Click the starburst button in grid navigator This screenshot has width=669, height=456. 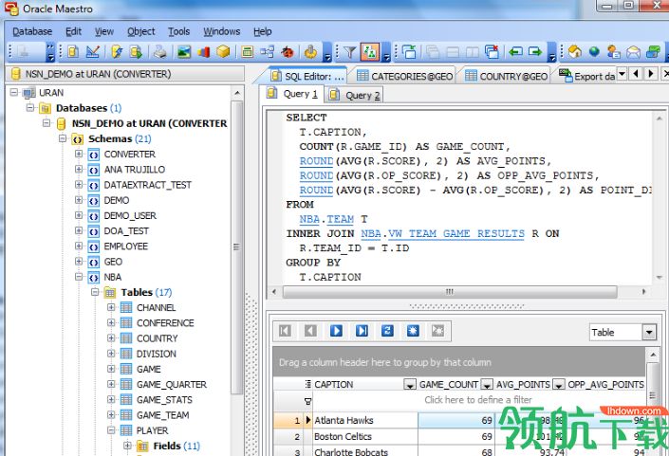[x=413, y=330]
